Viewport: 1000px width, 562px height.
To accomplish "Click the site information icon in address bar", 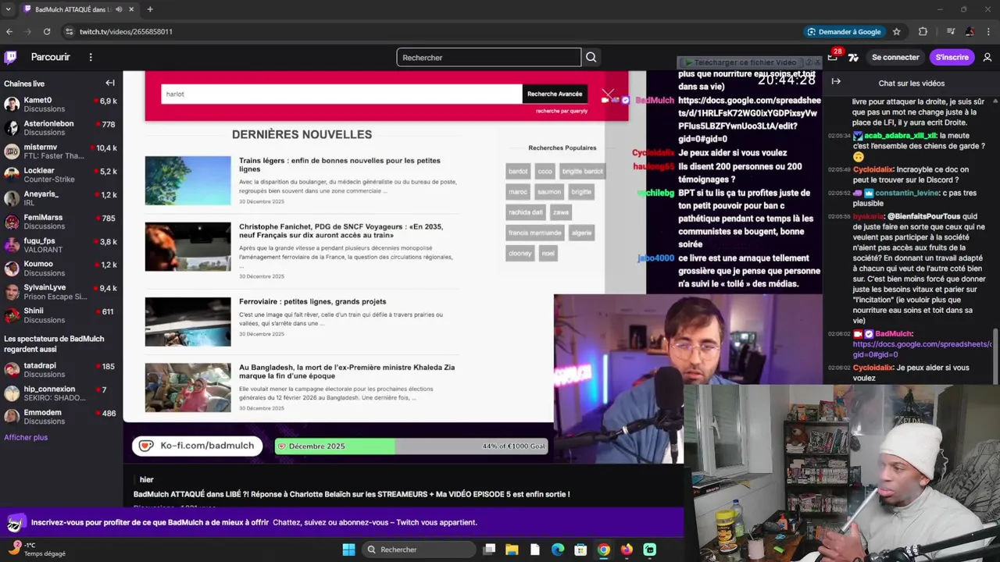I will pyautogui.click(x=69, y=31).
